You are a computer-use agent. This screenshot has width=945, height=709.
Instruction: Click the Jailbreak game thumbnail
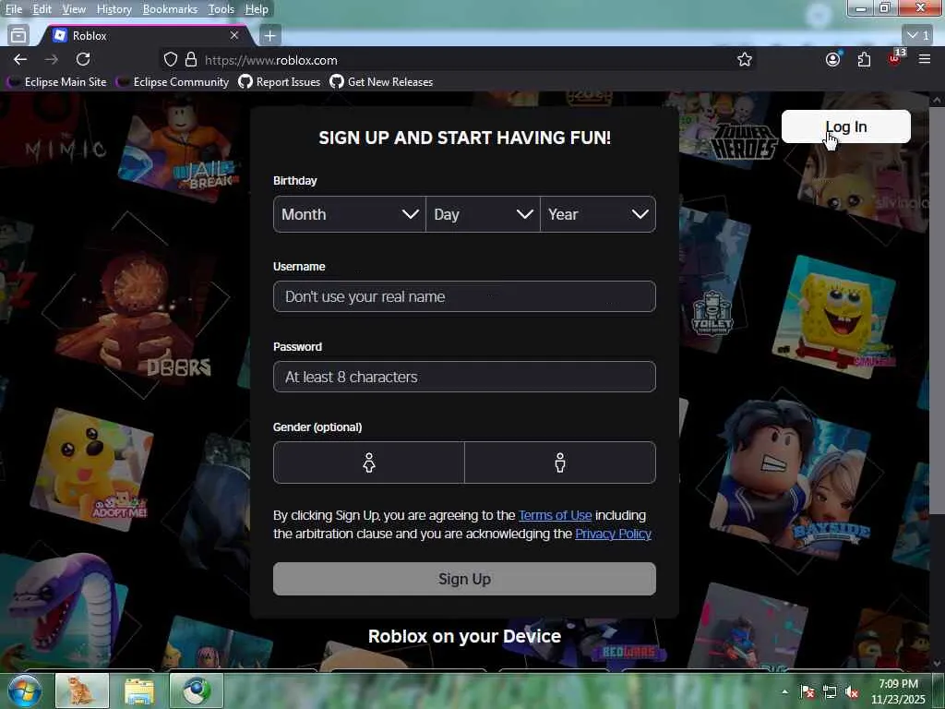click(180, 148)
